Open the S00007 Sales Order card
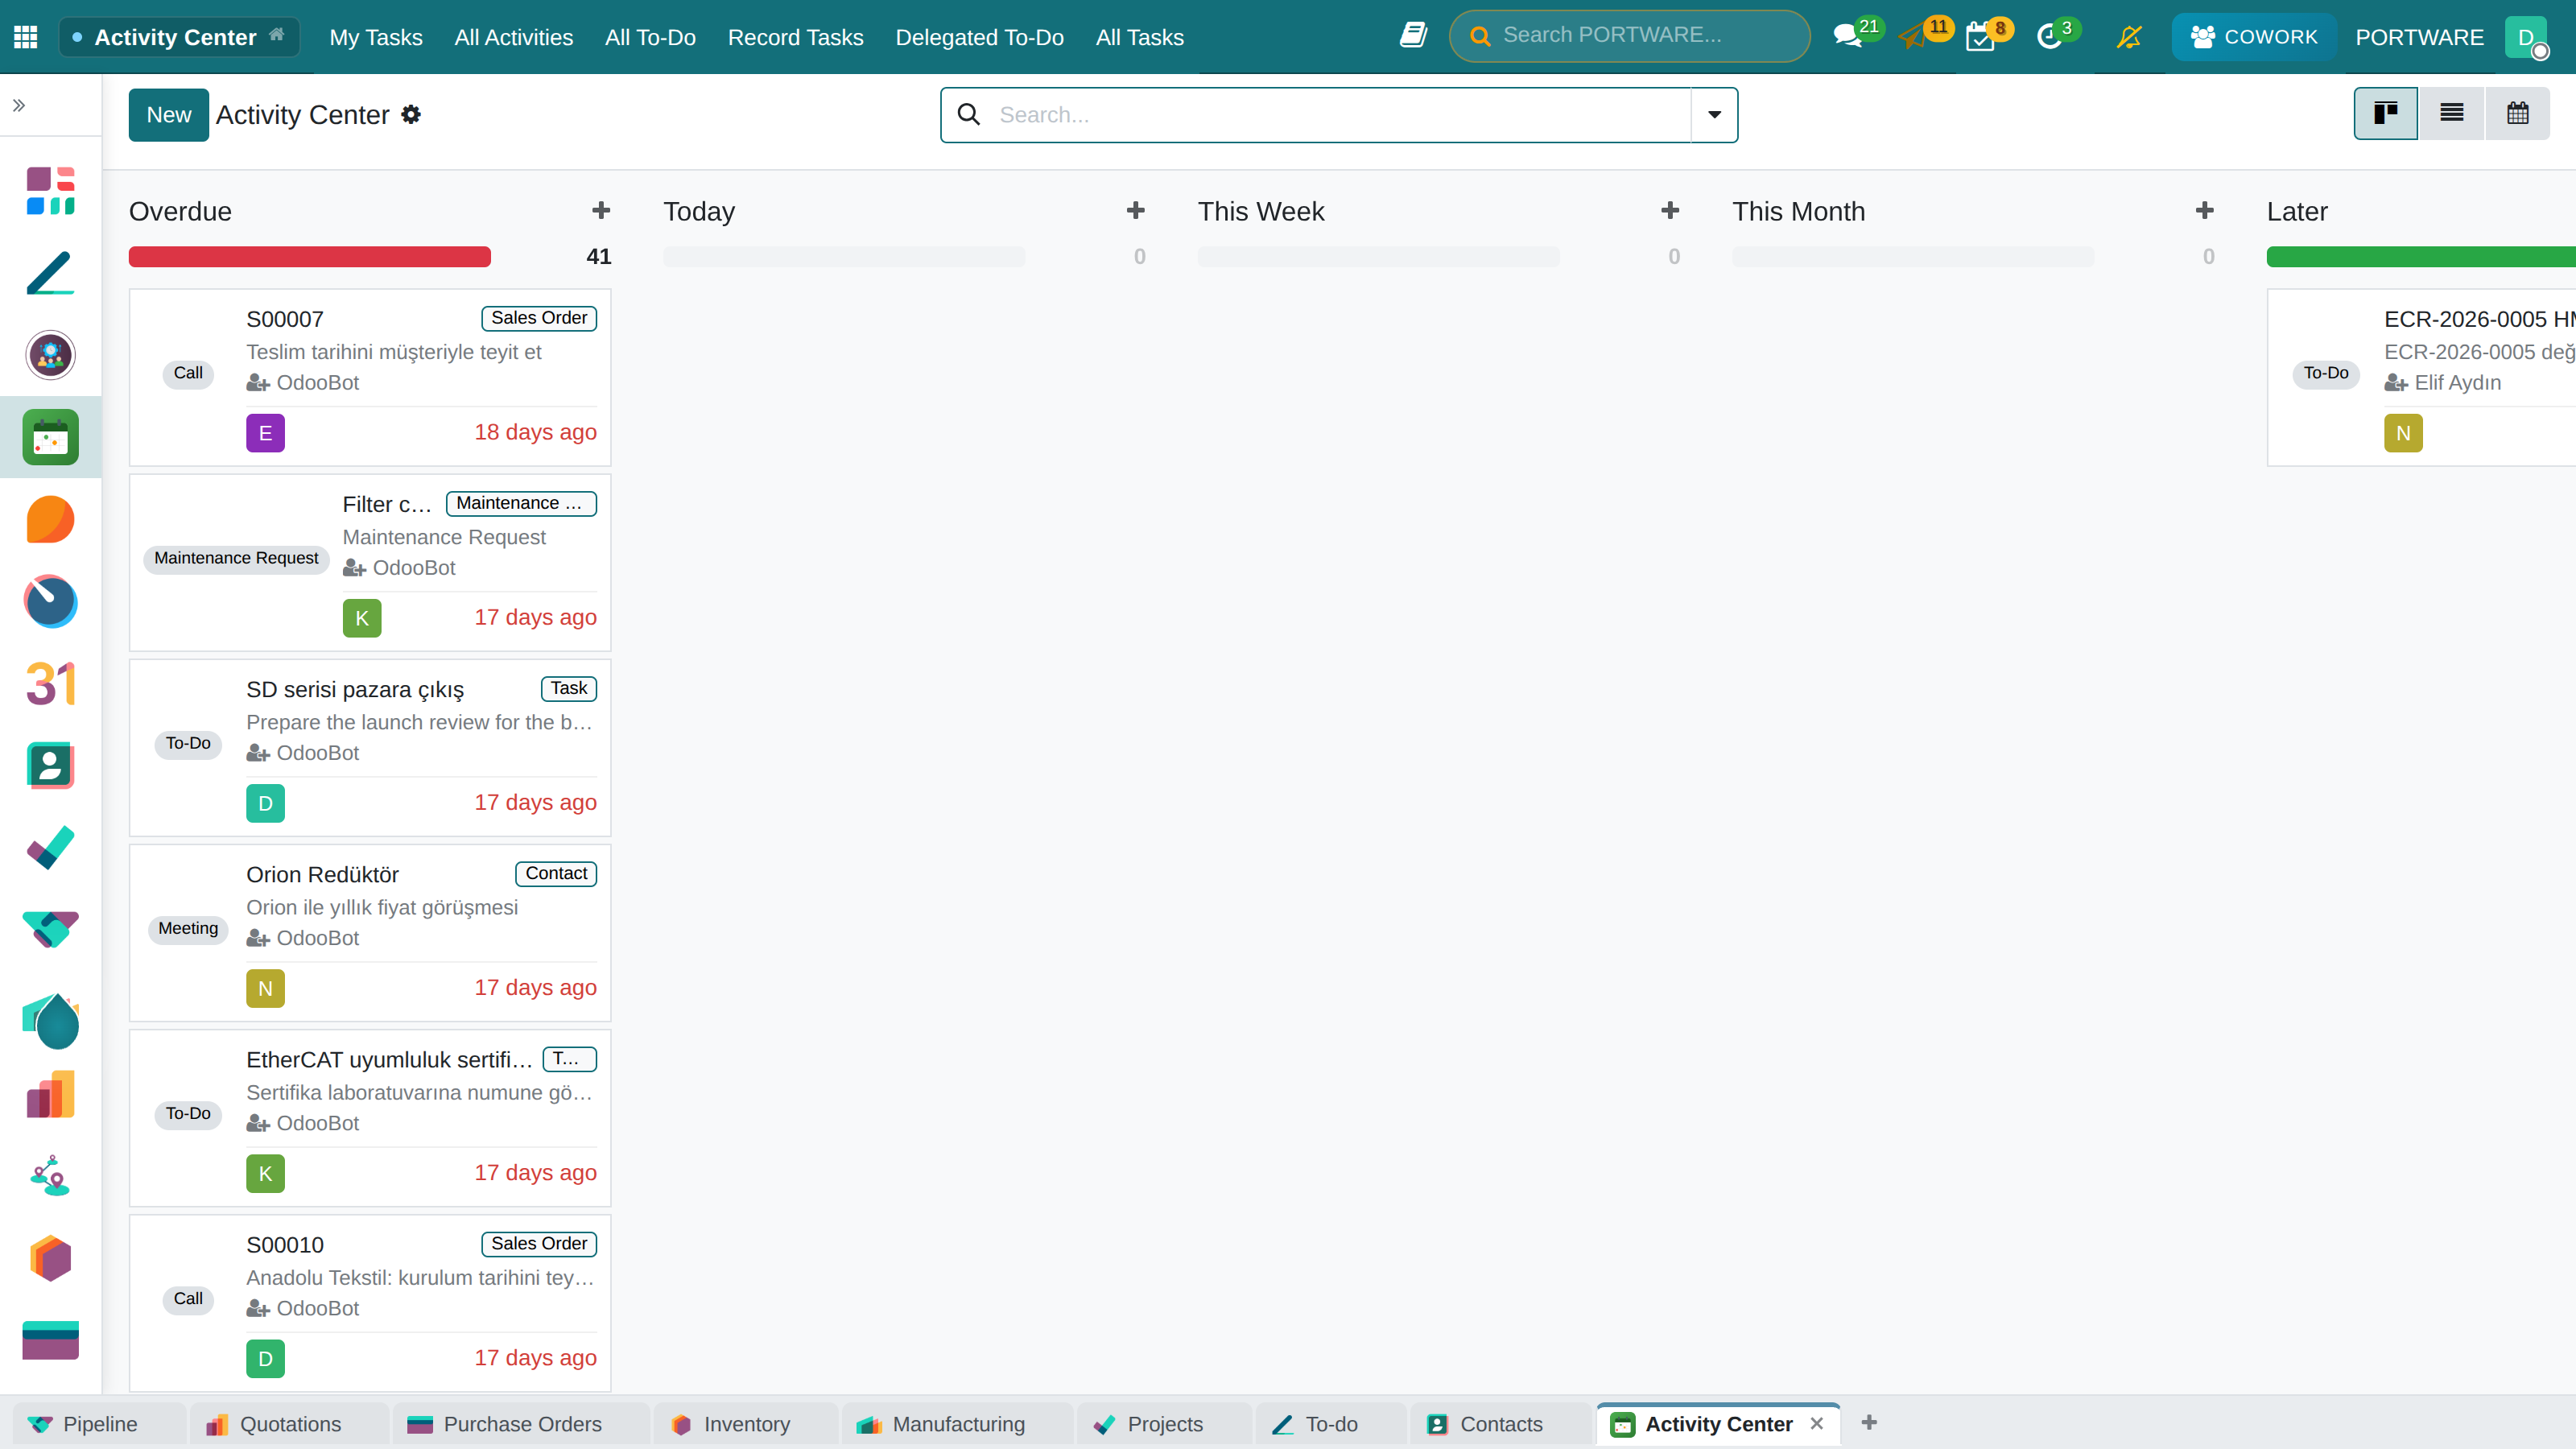The width and height of the screenshot is (2576, 1449). pyautogui.click(x=370, y=377)
